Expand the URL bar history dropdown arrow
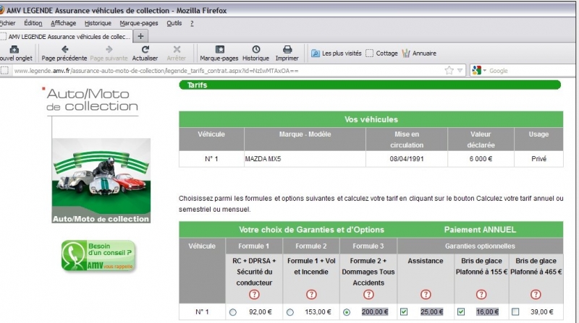 (x=460, y=70)
